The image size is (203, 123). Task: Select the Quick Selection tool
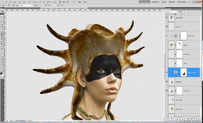pos(2,25)
